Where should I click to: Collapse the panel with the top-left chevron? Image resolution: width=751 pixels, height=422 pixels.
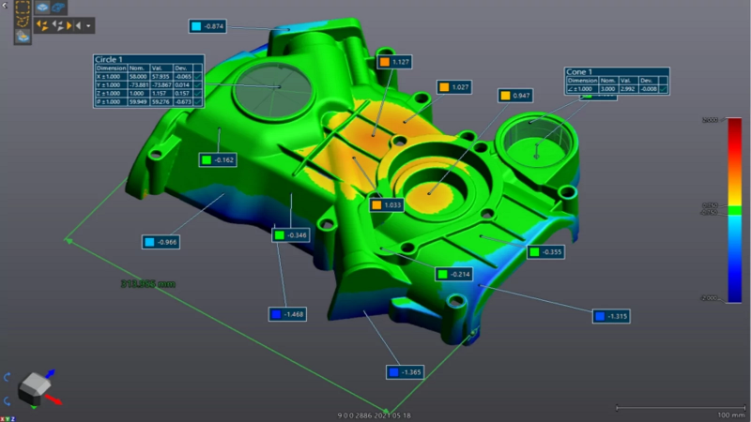coord(3,4)
